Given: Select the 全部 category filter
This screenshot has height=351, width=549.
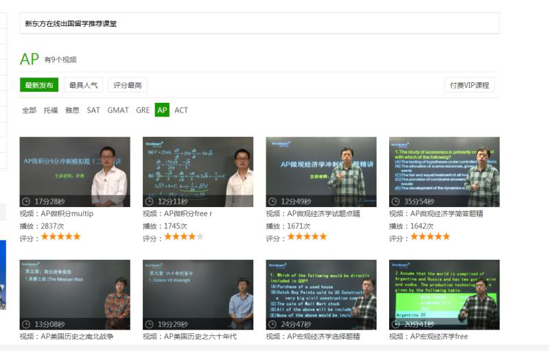Looking at the screenshot, I should point(29,110).
